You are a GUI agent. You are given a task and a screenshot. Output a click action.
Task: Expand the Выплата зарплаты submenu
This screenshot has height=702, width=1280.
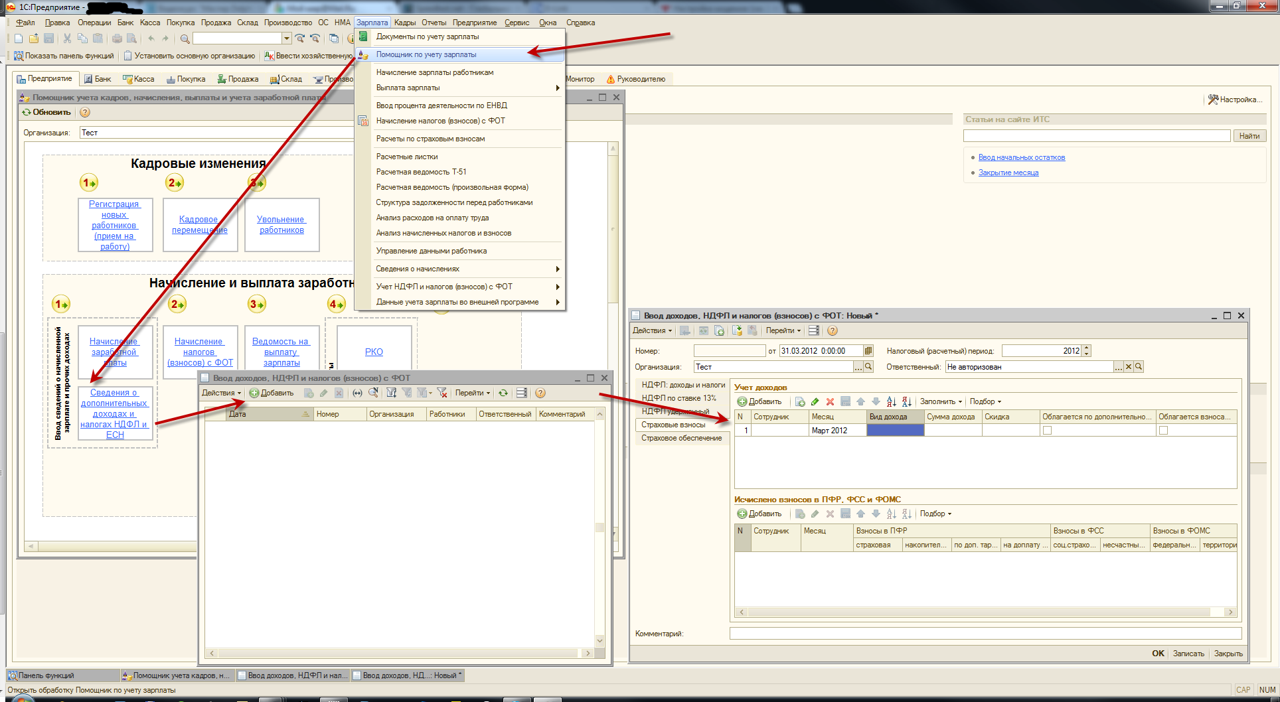[x=465, y=88]
